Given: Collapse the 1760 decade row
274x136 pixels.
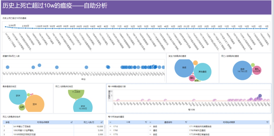Looking at the screenshot, I should 110,130.
